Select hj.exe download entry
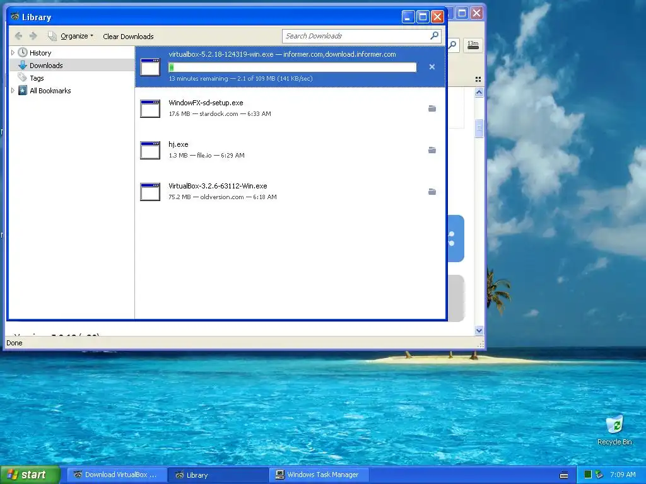Viewport: 646px width, 484px height. point(290,150)
